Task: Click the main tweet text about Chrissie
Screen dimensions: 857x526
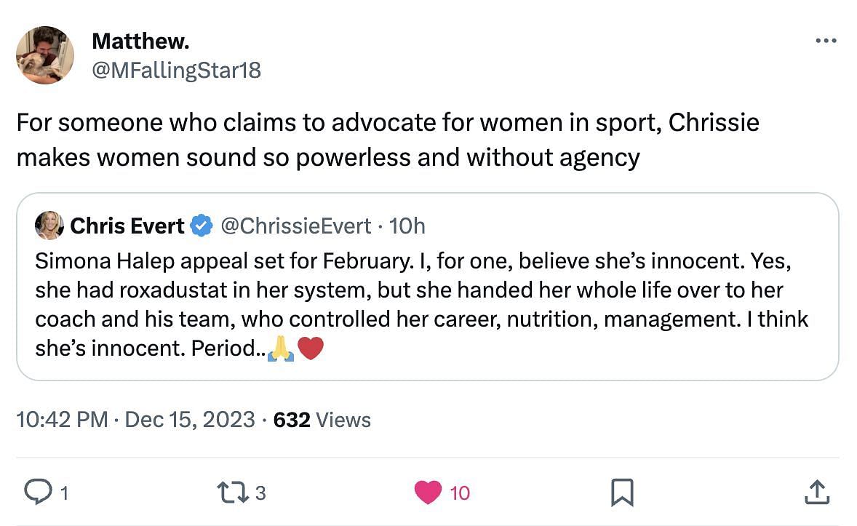Action: point(387,139)
